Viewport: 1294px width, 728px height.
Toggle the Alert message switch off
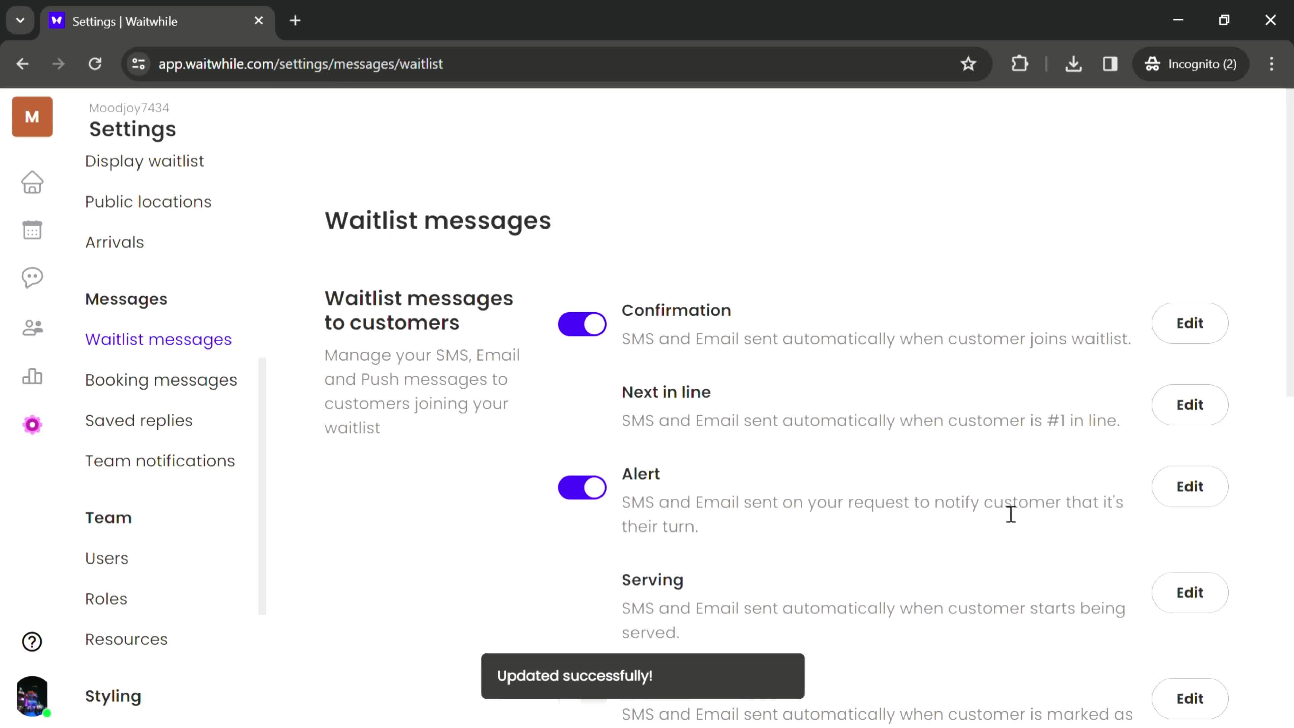point(582,487)
